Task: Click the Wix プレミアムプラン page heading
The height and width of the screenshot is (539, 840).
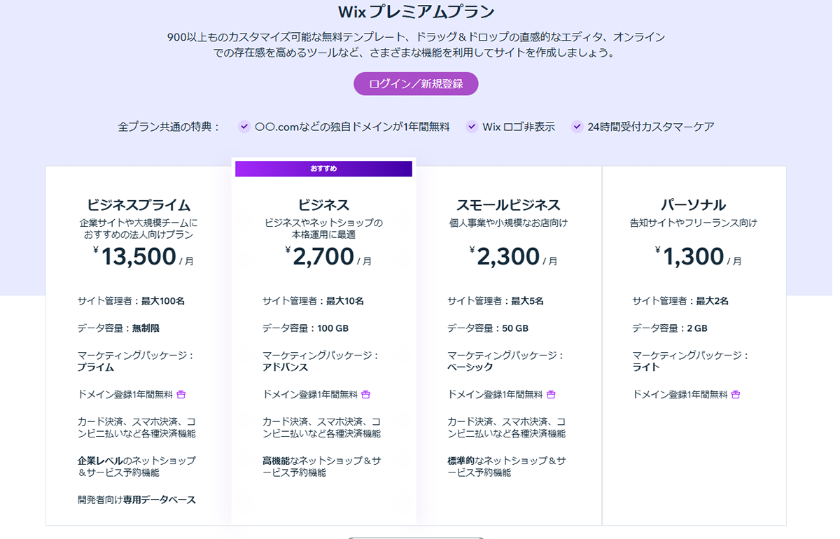Action: 416,11
